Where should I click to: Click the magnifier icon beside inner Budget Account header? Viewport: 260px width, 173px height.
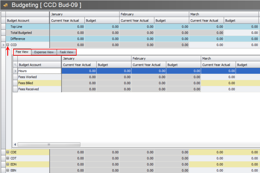(15, 65)
